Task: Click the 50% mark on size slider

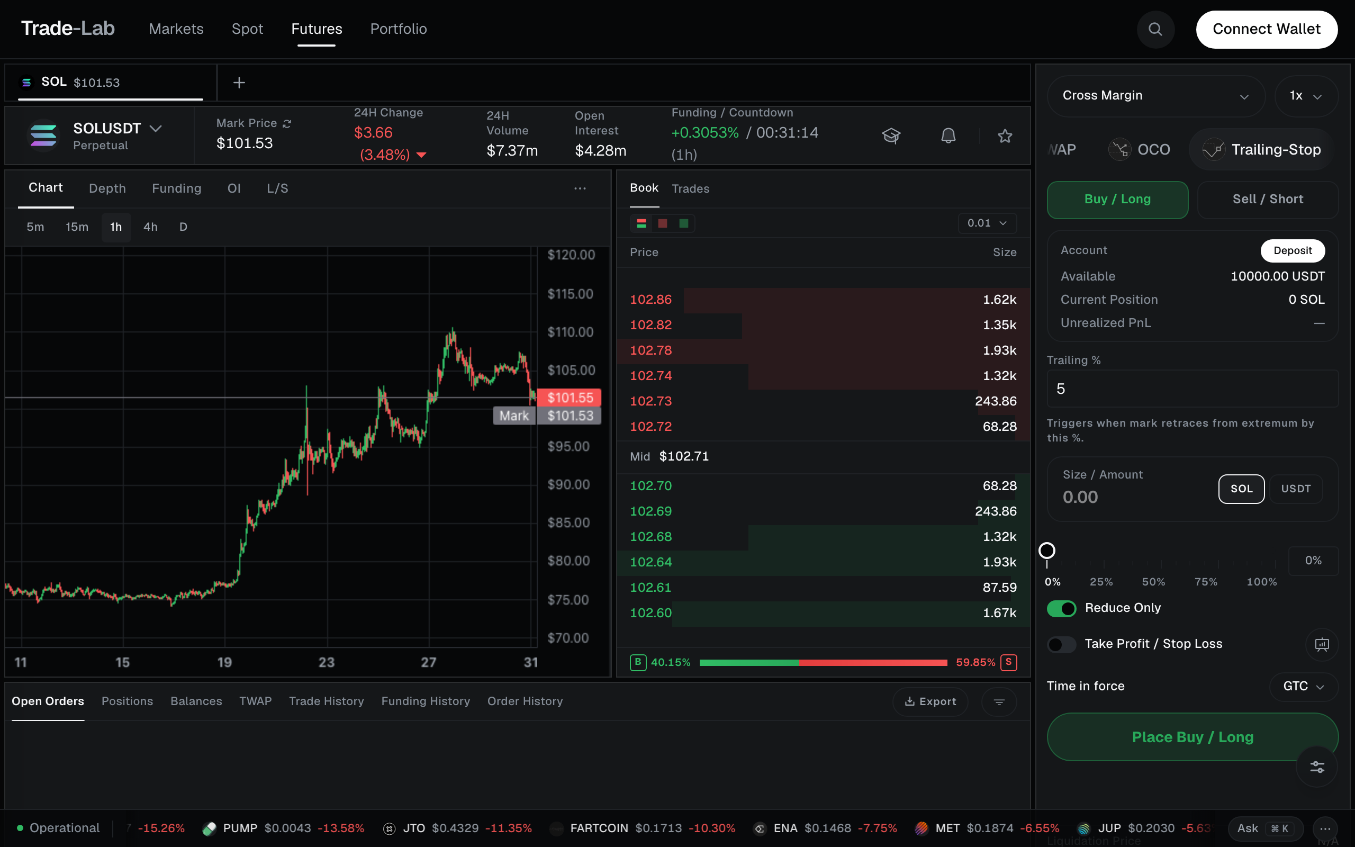Action: 1153,582
